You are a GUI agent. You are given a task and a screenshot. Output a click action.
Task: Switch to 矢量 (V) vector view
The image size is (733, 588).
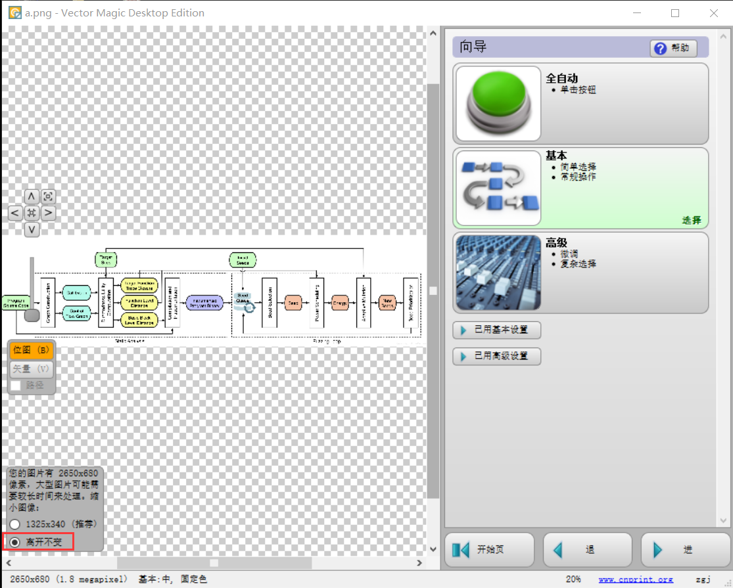pyautogui.click(x=32, y=369)
